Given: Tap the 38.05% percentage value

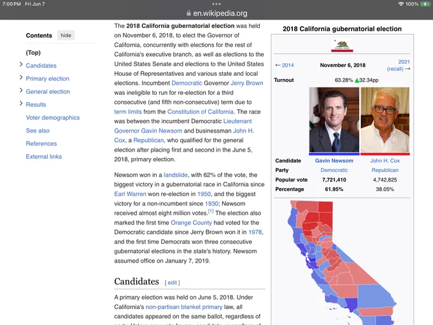Looking at the screenshot, I should coord(385,189).
